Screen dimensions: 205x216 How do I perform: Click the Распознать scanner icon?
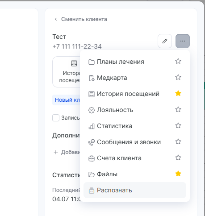[x=92, y=191]
